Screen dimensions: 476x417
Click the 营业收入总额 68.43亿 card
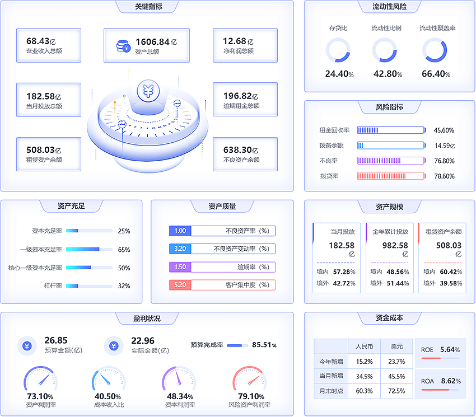[x=49, y=45]
